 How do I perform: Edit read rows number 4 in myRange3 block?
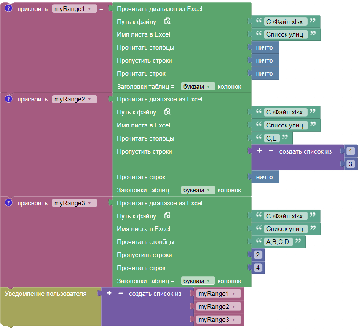click(x=258, y=268)
